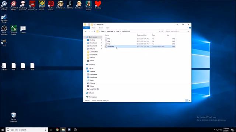Screen dimensions: 236x132
Task: Select the Steam 'Buy More Things' shortcut
Action: click(4, 18)
